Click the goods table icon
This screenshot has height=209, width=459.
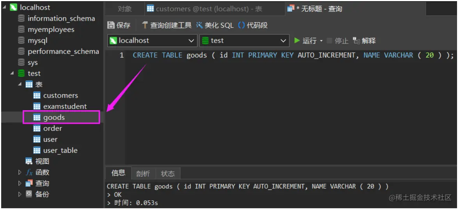coord(37,118)
